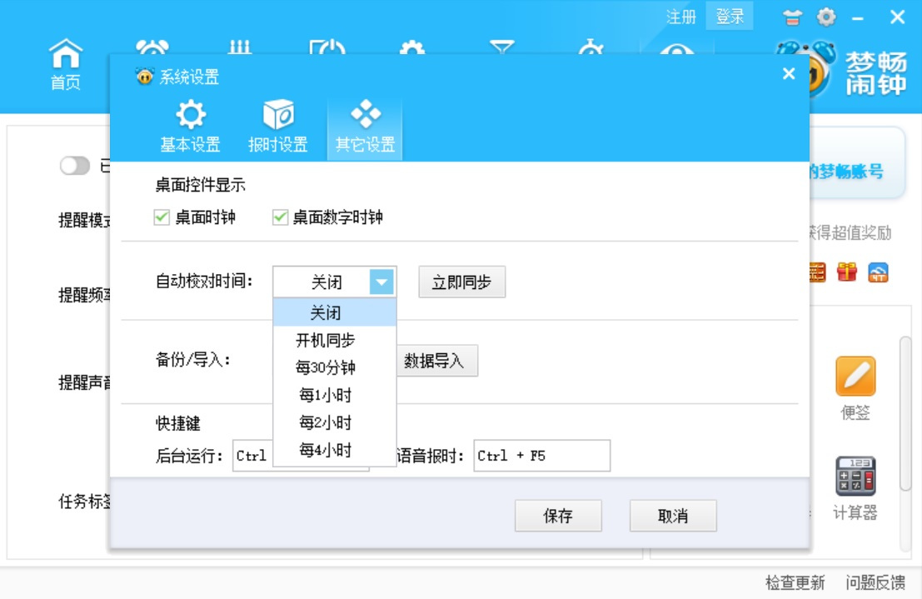Click the red gift icon above sidebar
The height and width of the screenshot is (599, 922).
click(849, 273)
